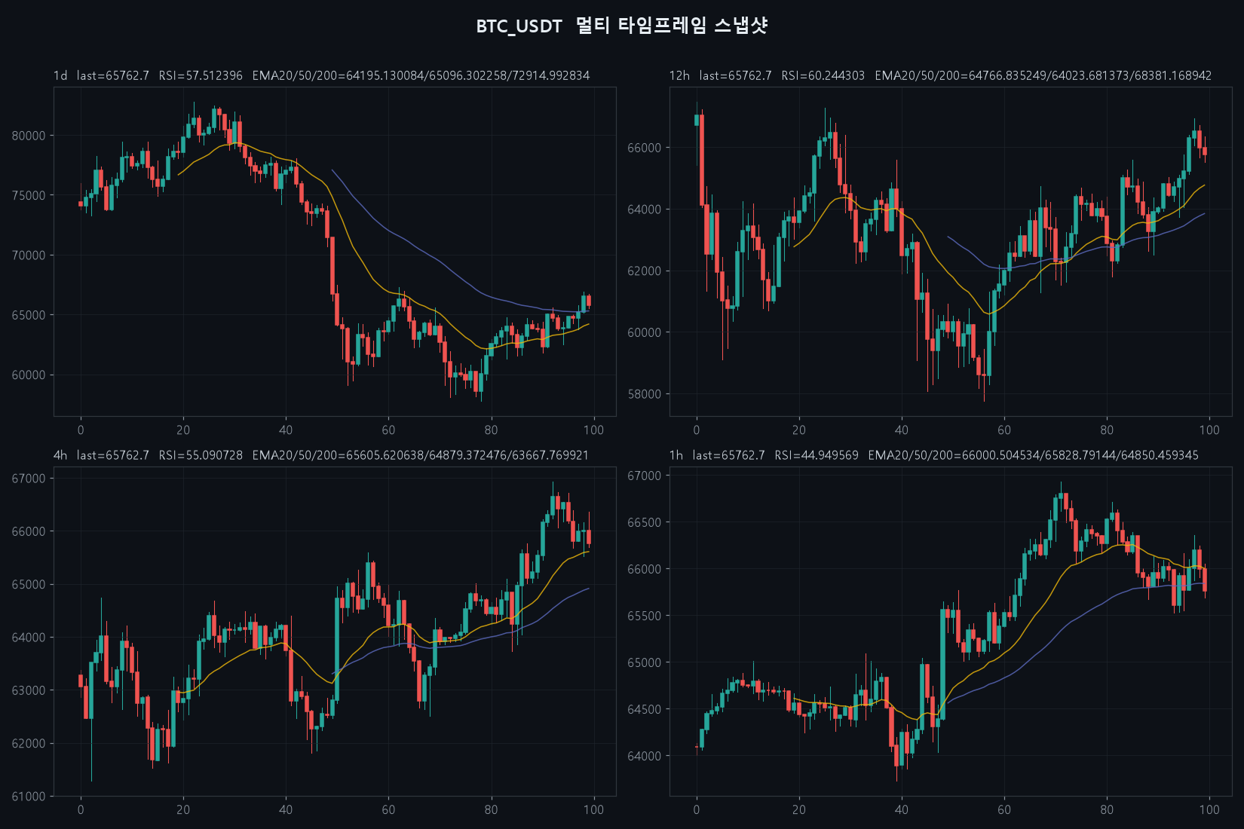This screenshot has height=829, width=1244.
Task: Click the 58000 y-axis label on 12h chart
Action: coord(645,394)
